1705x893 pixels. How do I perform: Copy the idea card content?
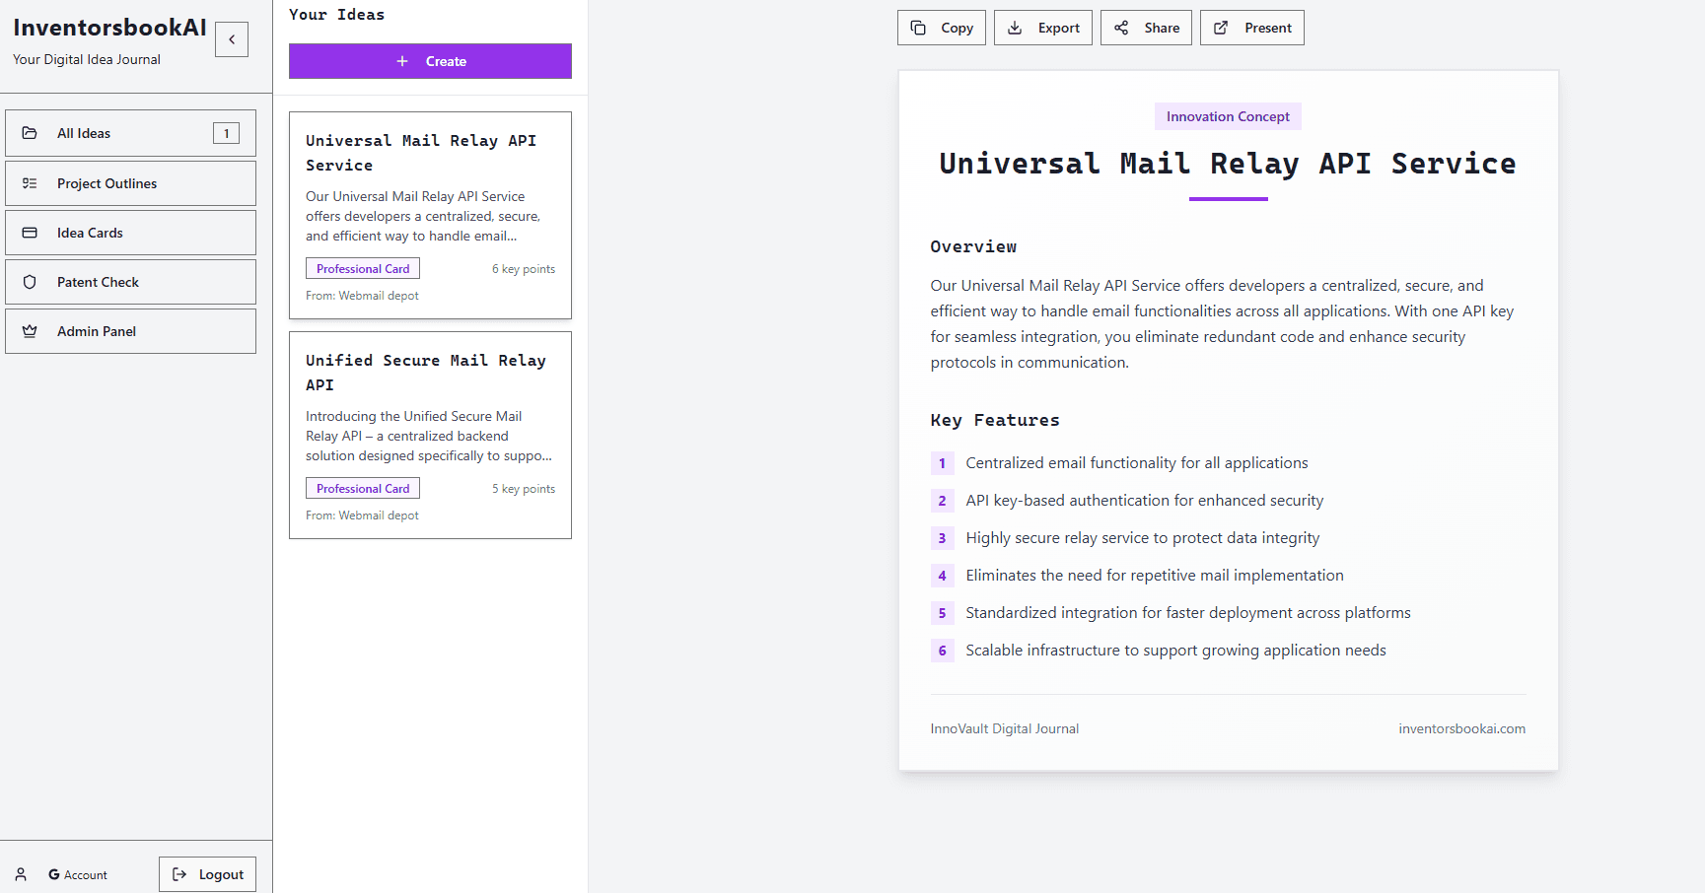941,28
